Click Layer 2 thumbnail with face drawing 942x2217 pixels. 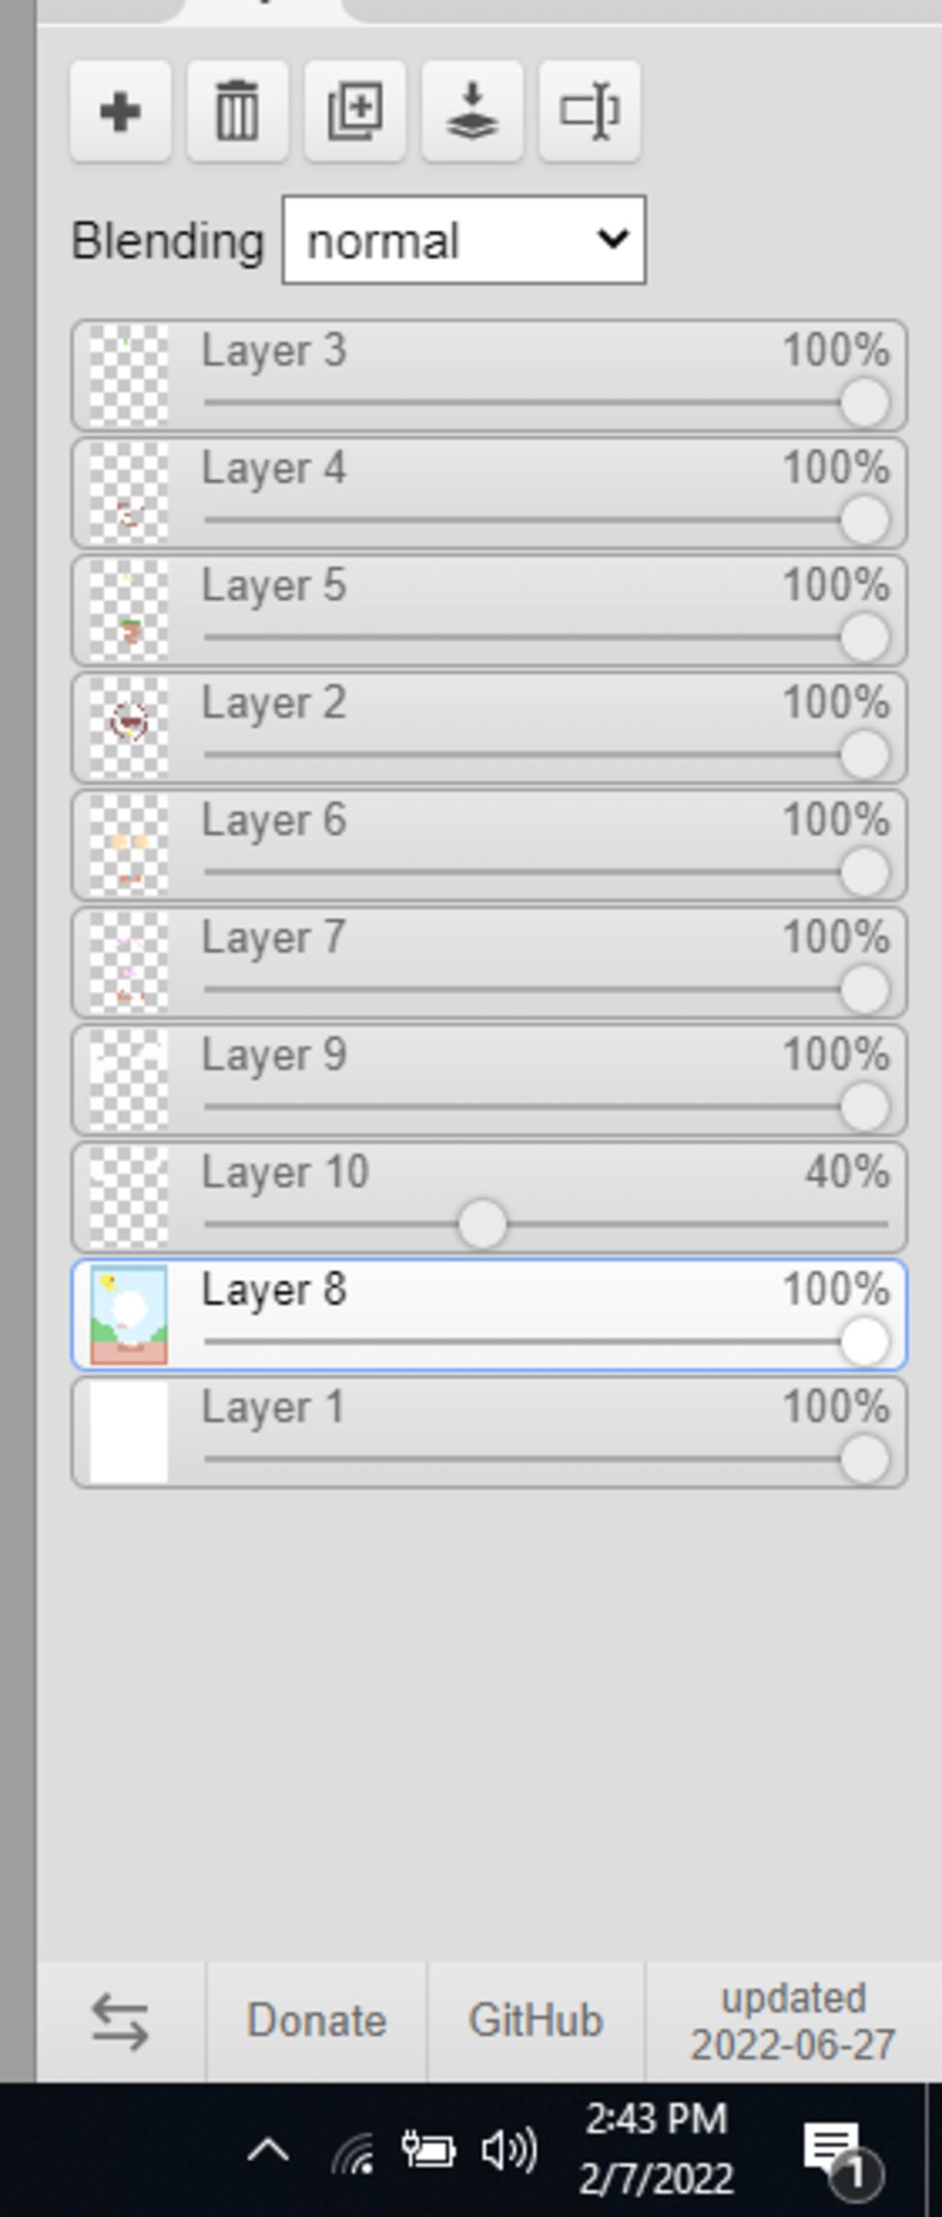[129, 728]
